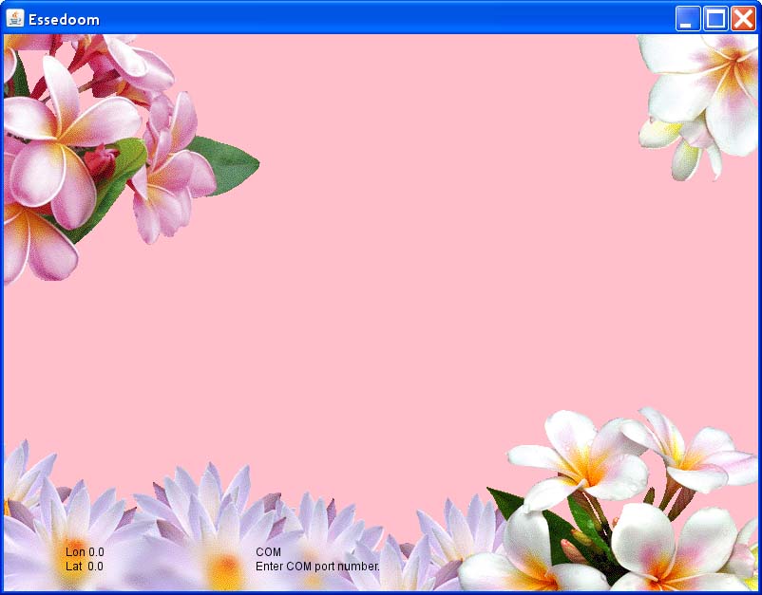Click the orange center of the bottom-left water lily
This screenshot has width=762, height=595.
[225, 569]
